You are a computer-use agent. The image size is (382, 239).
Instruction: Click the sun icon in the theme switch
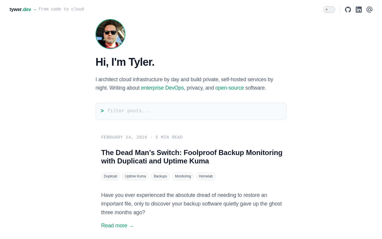tap(326, 10)
